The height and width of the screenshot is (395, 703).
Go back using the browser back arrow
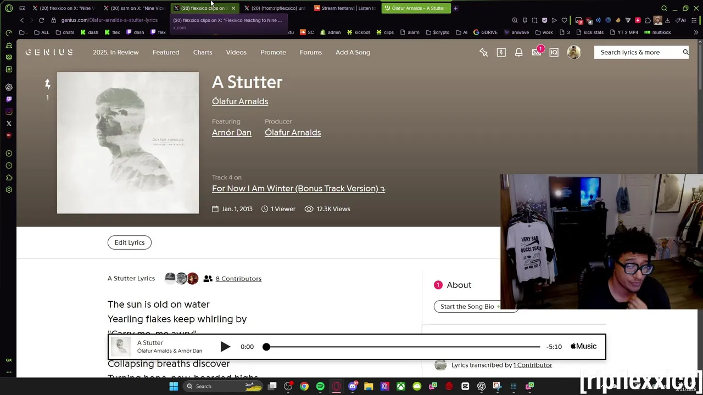[x=21, y=20]
